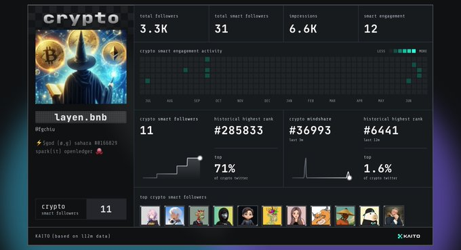Click the end point of the step chart

coord(200,158)
